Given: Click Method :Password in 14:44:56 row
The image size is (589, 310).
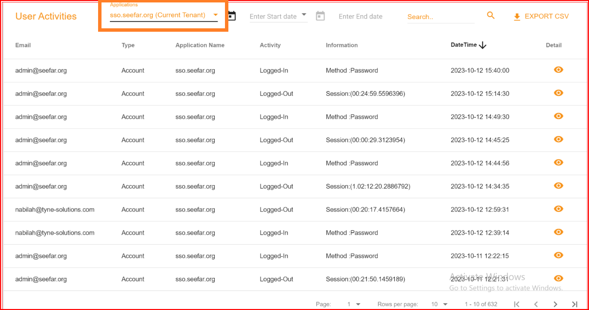Looking at the screenshot, I should tap(352, 163).
